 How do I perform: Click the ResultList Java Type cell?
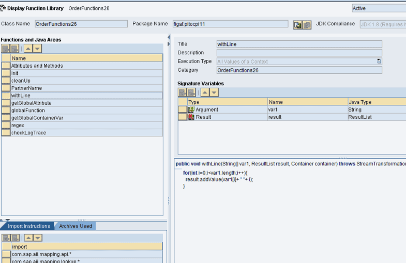point(377,117)
